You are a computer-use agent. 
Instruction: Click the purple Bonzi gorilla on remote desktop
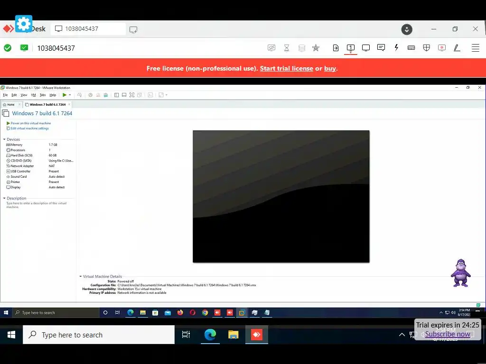460,273
